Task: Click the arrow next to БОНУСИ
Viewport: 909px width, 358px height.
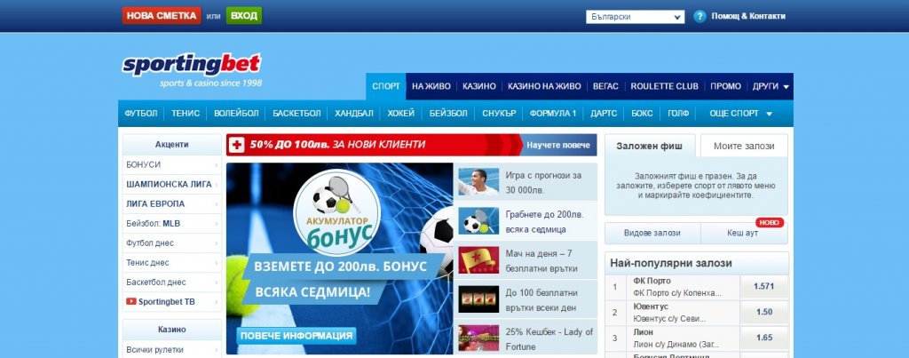Action: tap(217, 165)
